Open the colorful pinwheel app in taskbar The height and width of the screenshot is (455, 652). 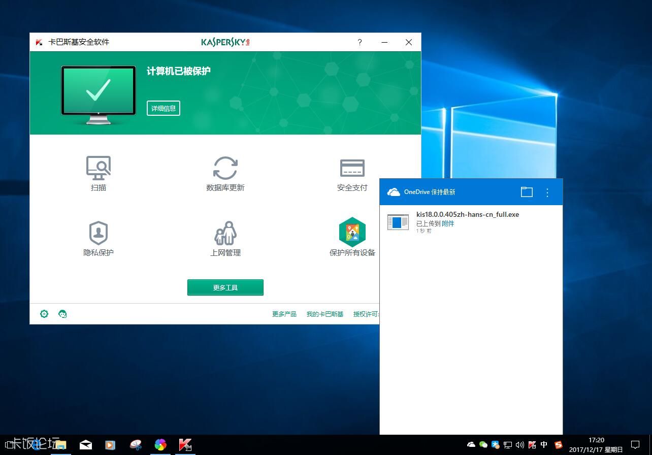click(160, 445)
